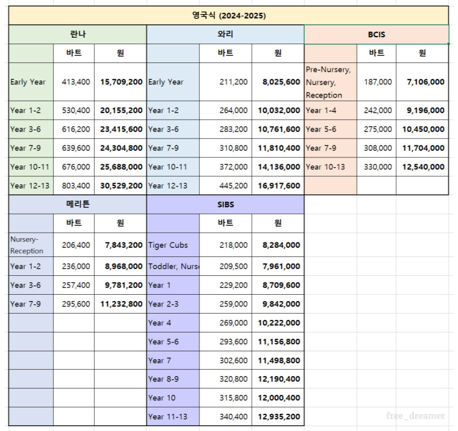This screenshot has width=458, height=431.
Task: Select the 8,284,000 cell
Action: 278,245
